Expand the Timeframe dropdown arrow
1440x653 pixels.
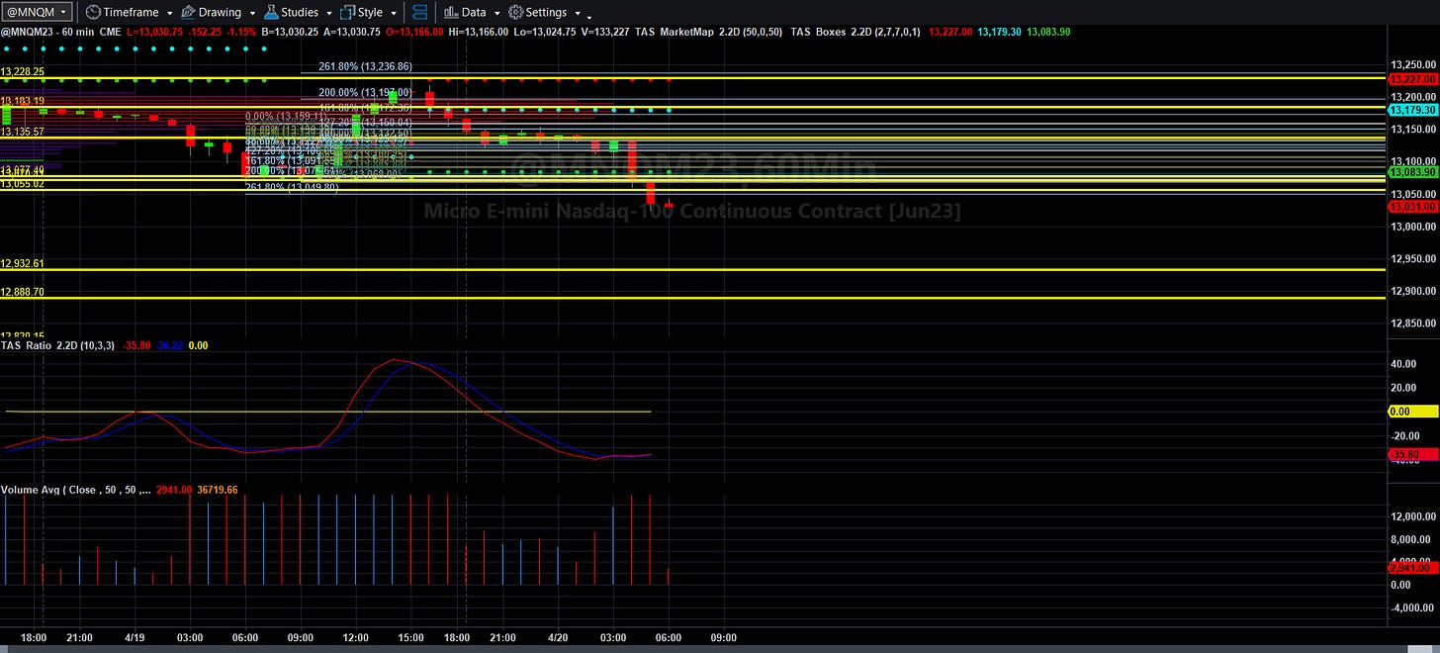coord(170,14)
